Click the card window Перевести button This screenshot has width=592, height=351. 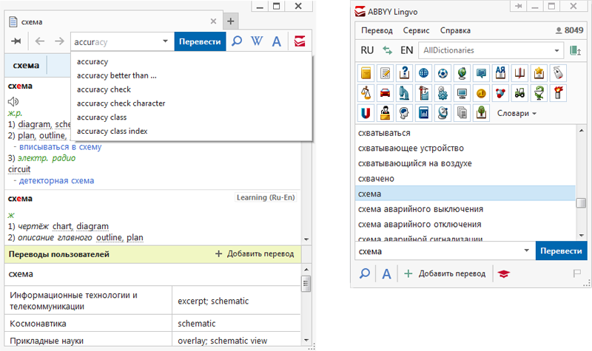[x=200, y=41]
